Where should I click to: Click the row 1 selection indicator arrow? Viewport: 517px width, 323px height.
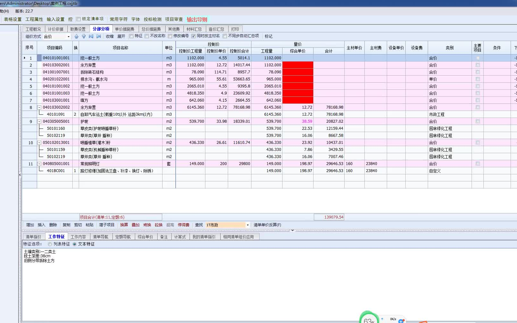pyautogui.click(x=24, y=58)
